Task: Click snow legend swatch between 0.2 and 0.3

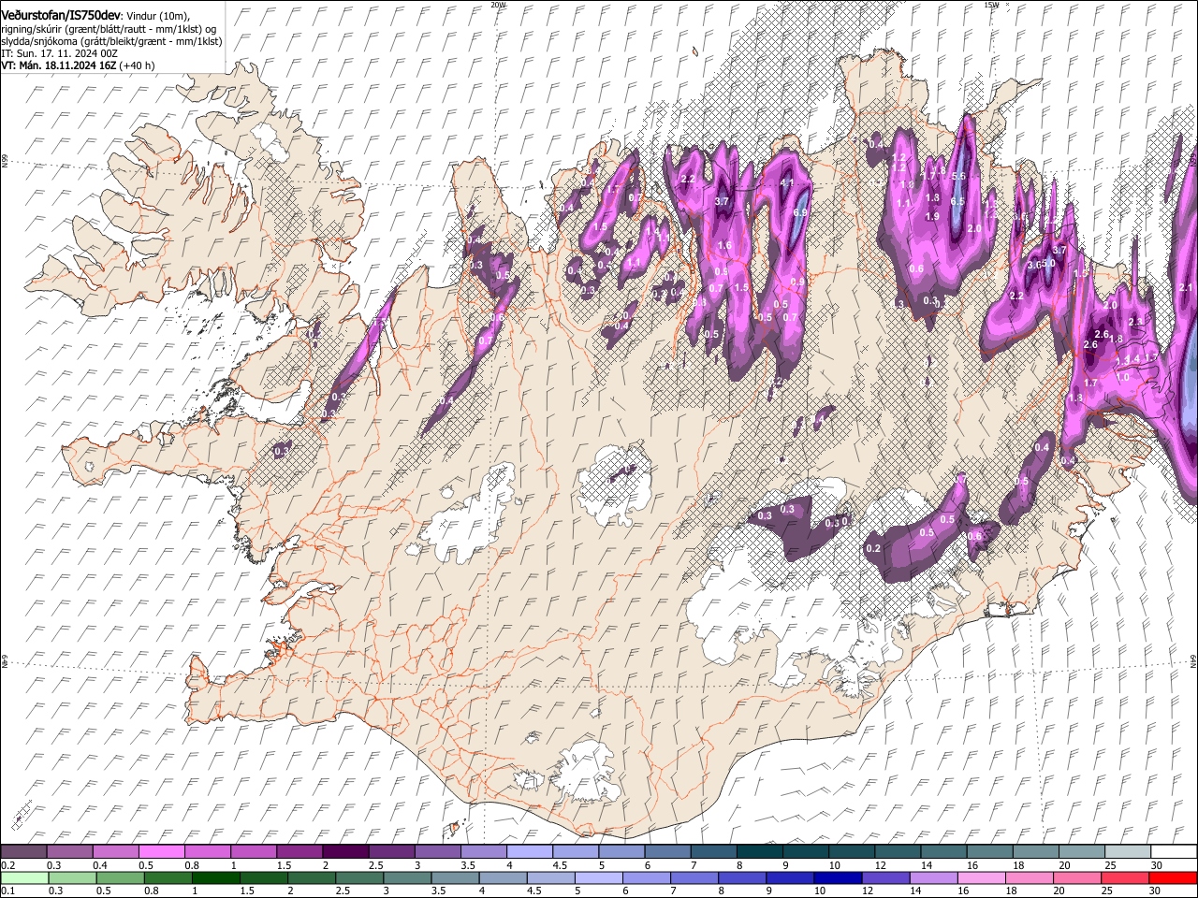Action: tap(24, 851)
